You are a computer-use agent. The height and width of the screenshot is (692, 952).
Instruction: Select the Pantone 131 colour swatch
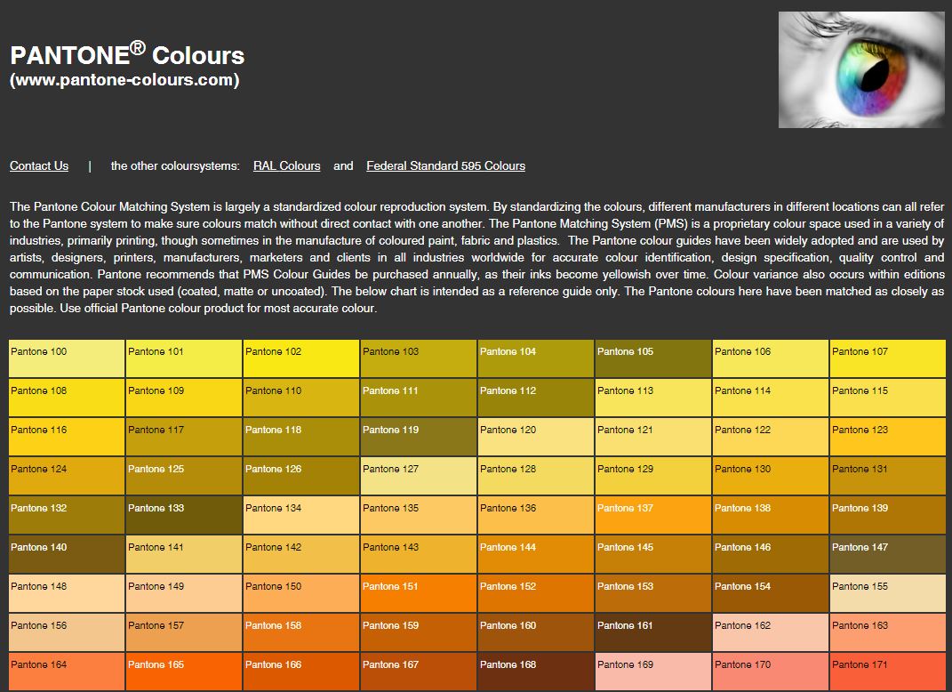(888, 476)
